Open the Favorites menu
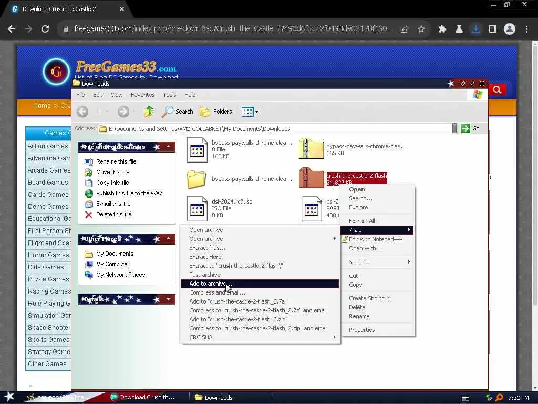This screenshot has height=404, width=538. pos(143,95)
